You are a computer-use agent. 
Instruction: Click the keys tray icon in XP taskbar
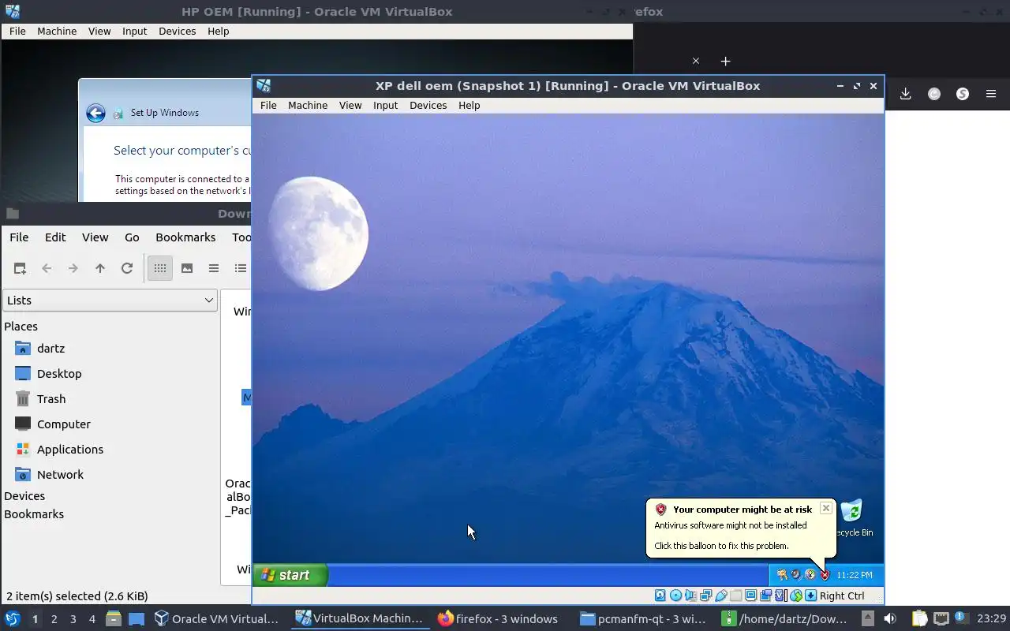(x=782, y=575)
